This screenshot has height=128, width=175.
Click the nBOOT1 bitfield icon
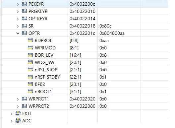coord(30,92)
